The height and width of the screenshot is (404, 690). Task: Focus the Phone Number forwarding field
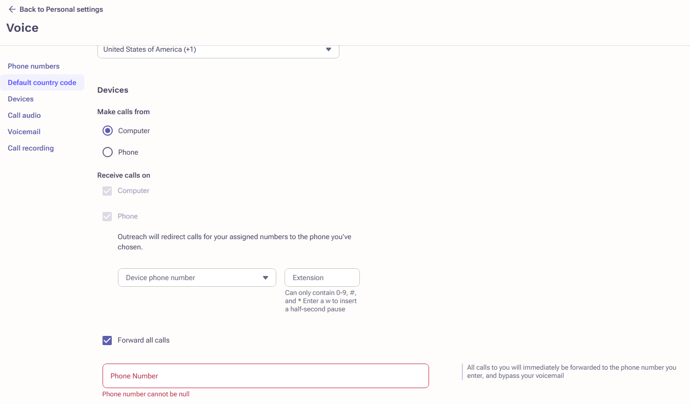pos(266,376)
